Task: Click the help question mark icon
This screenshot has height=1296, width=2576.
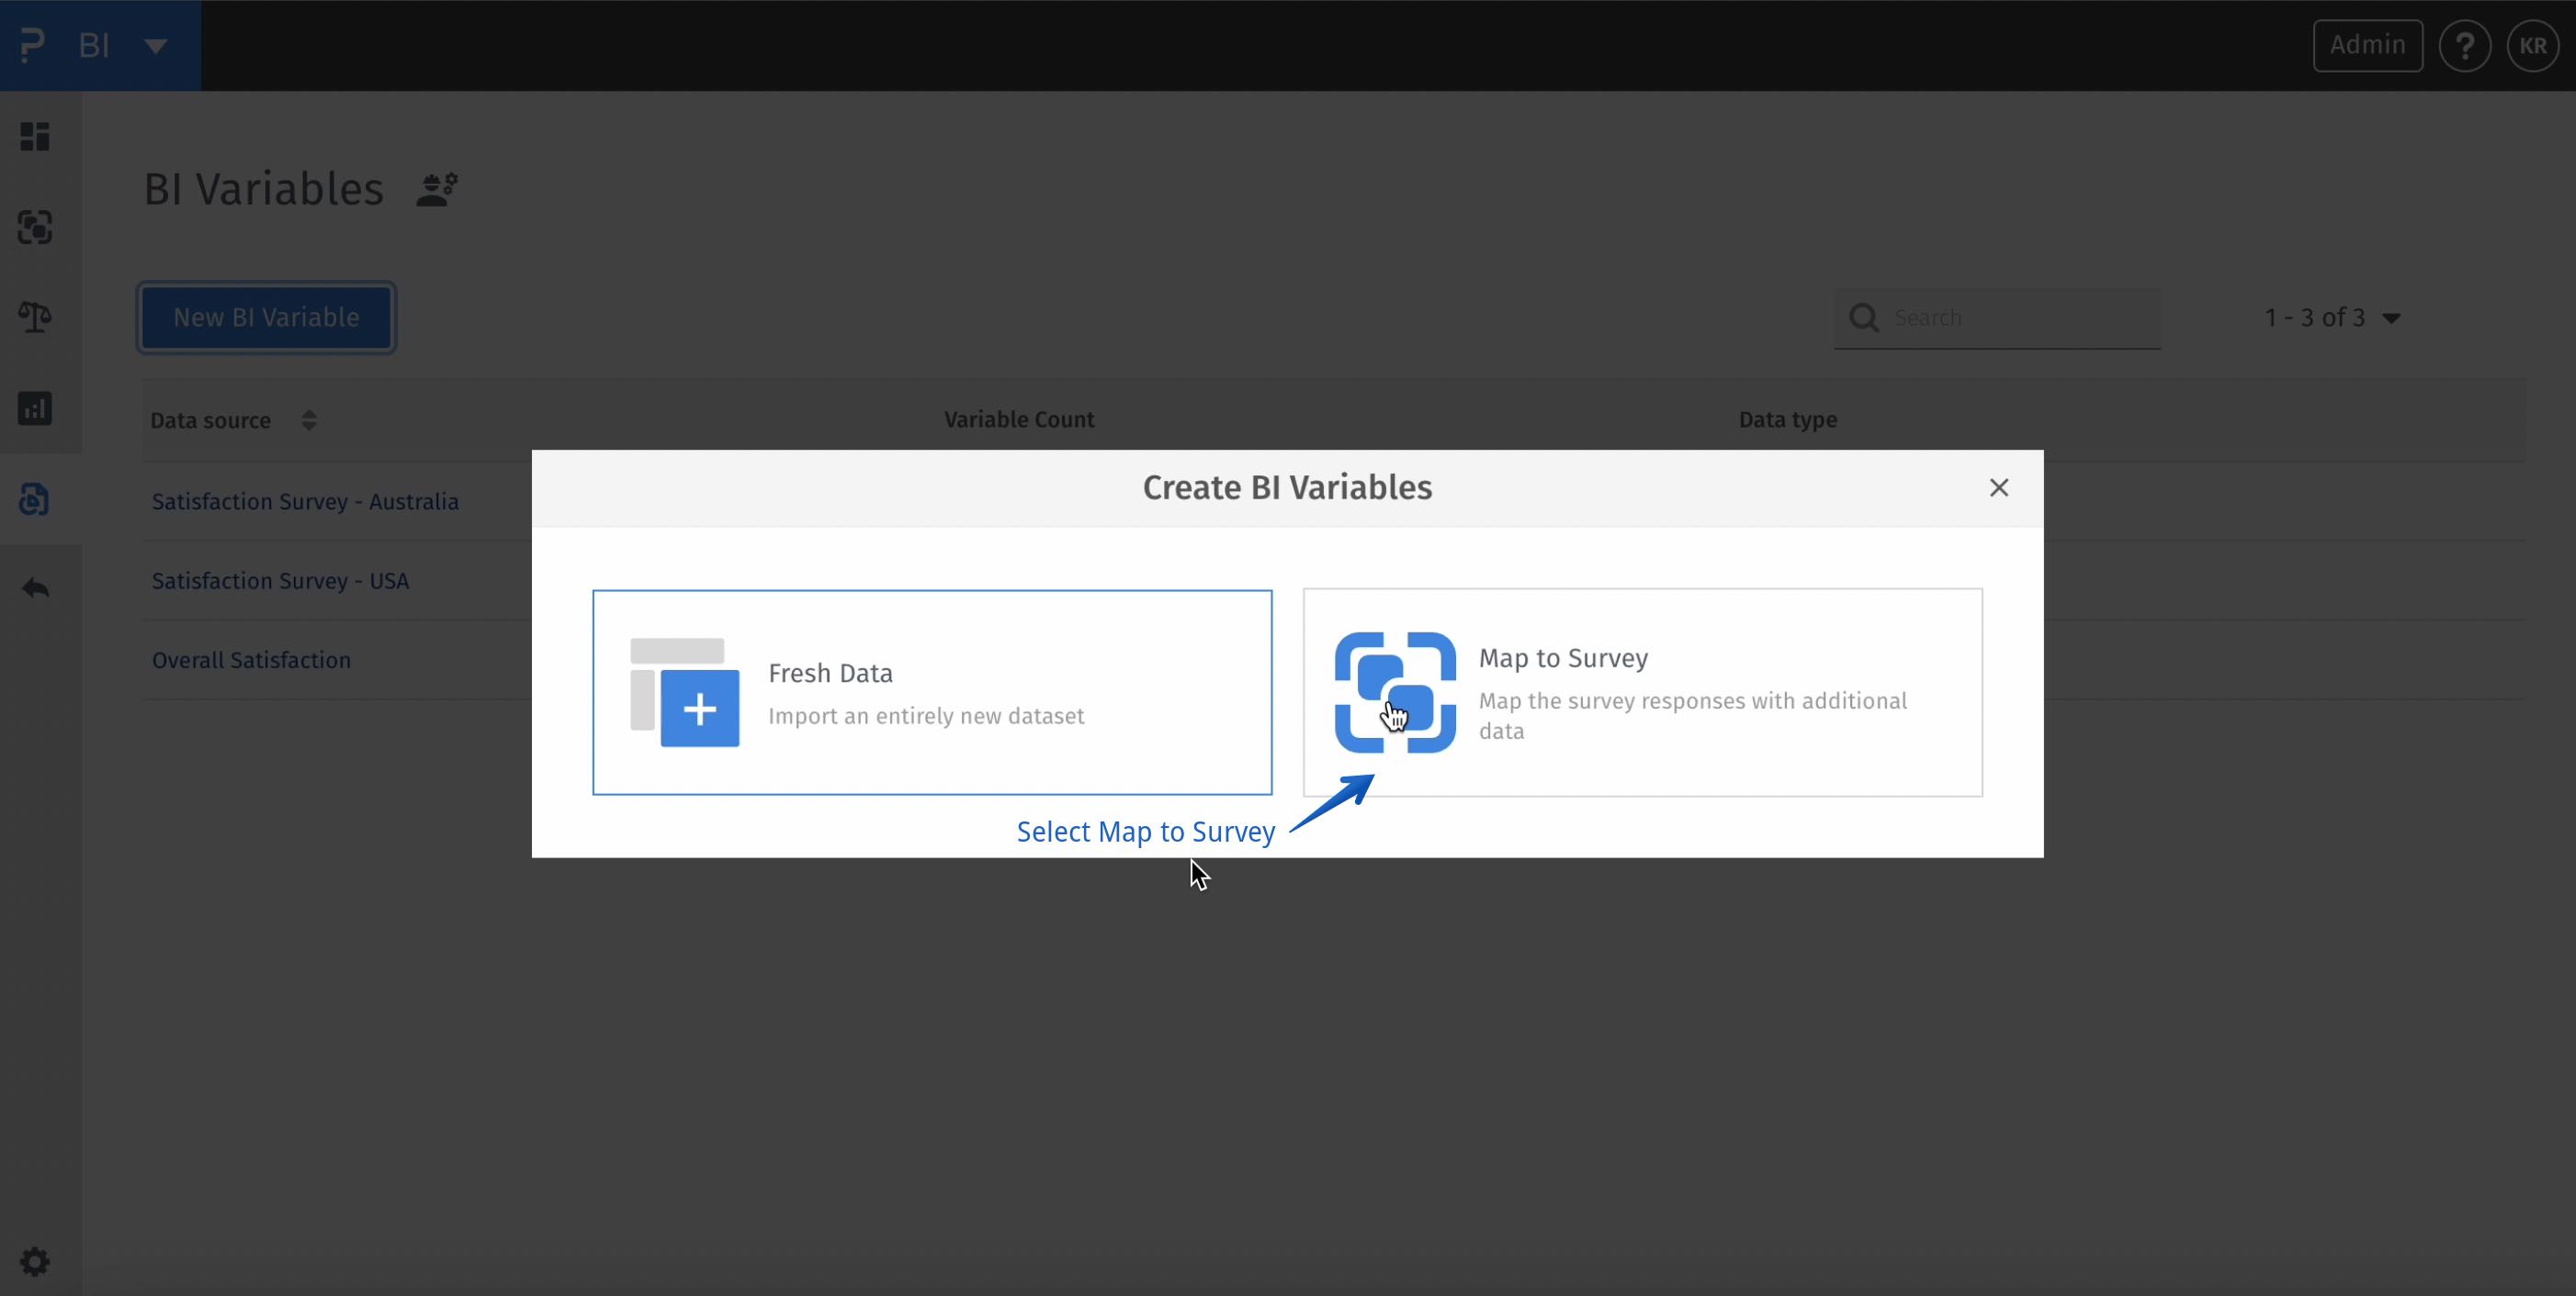Action: click(x=2464, y=46)
